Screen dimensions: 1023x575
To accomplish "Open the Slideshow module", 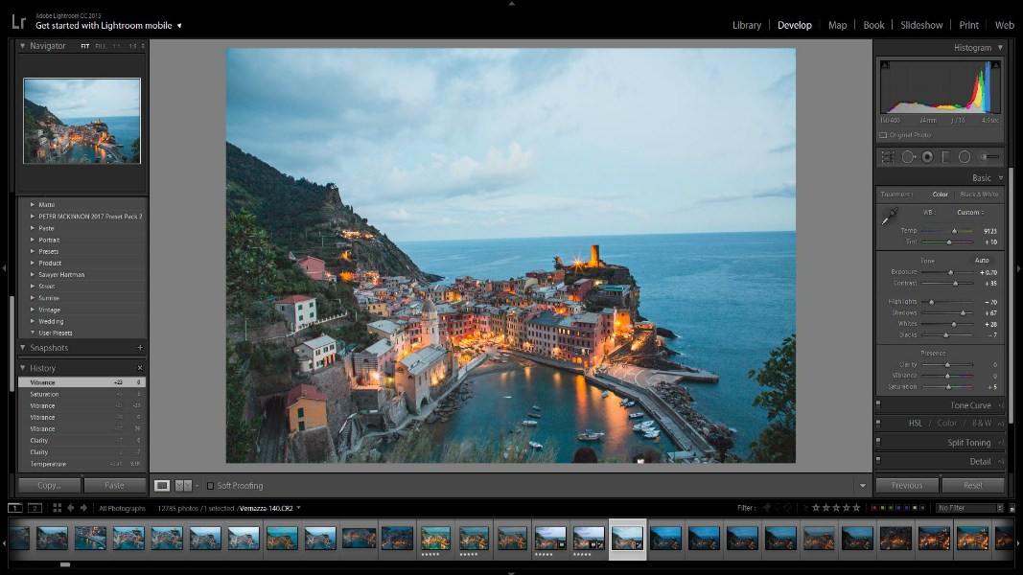I will tap(920, 25).
